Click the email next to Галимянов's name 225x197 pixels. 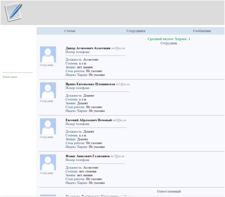click(x=118, y=156)
